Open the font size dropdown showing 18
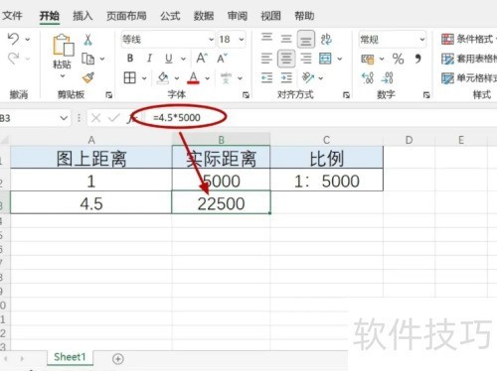 click(232, 40)
